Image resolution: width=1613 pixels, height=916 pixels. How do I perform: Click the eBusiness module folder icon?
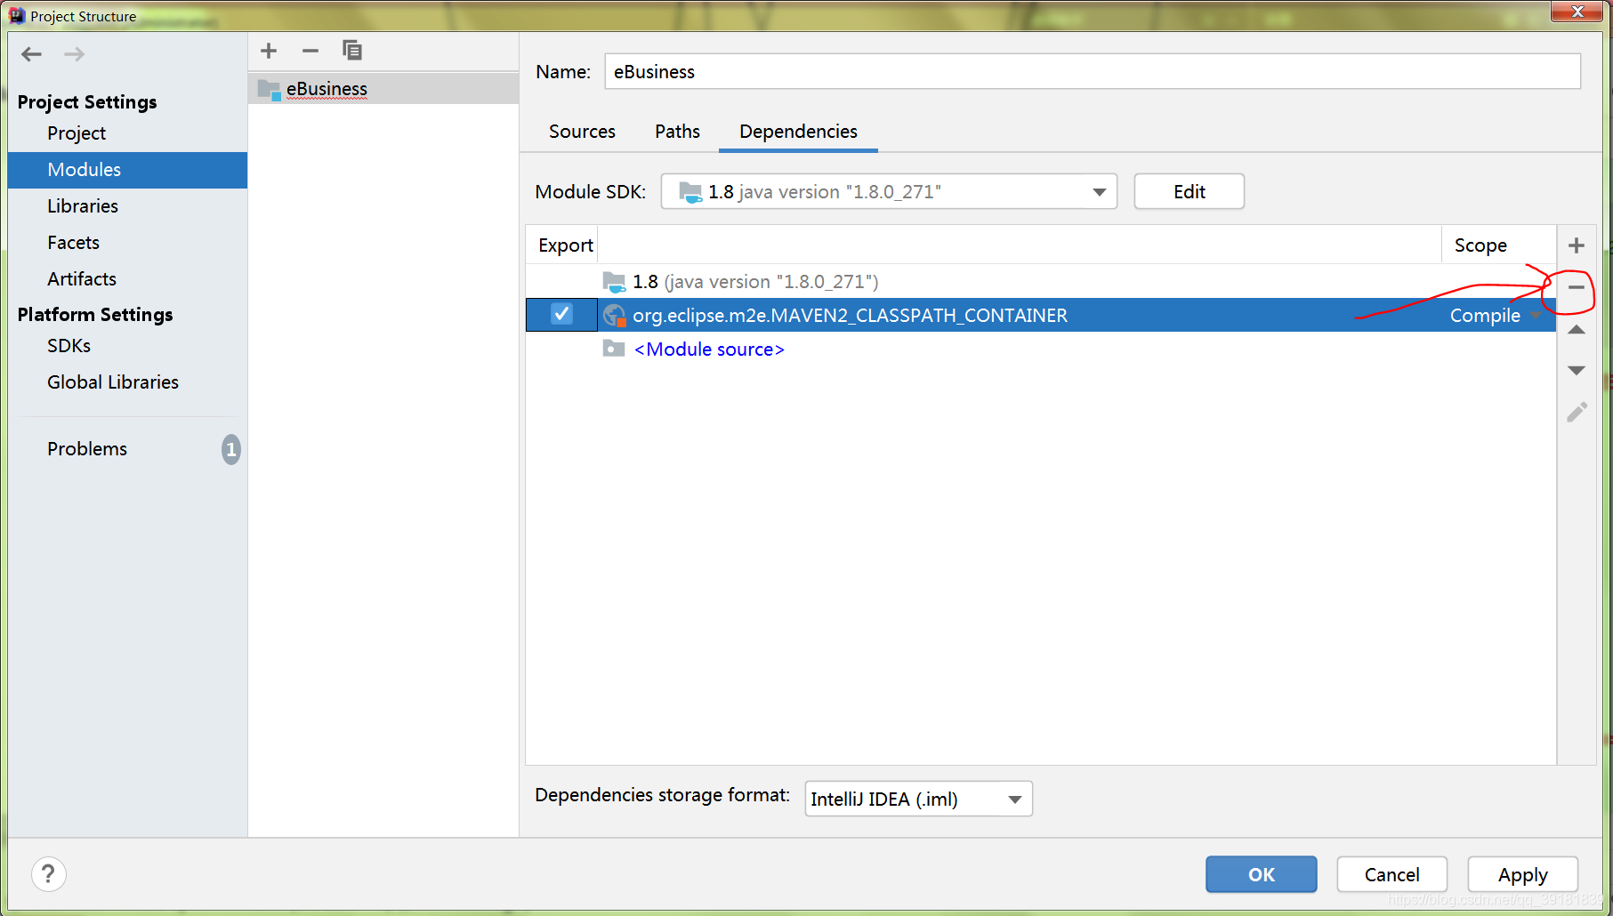269,89
